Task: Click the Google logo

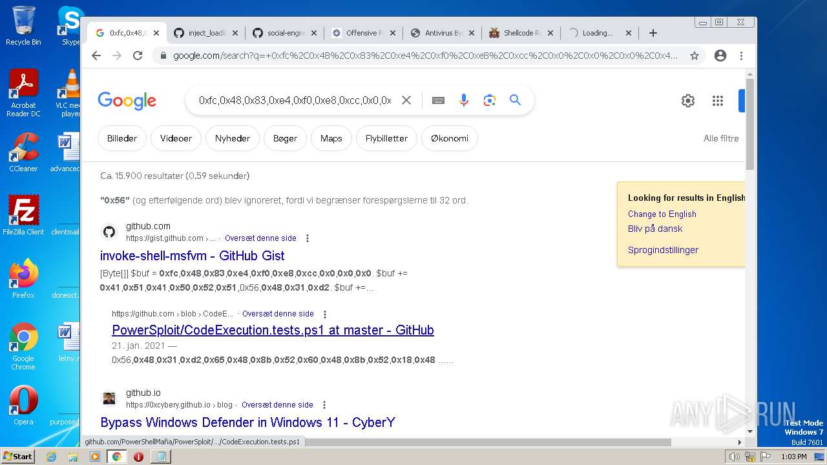Action: (127, 101)
